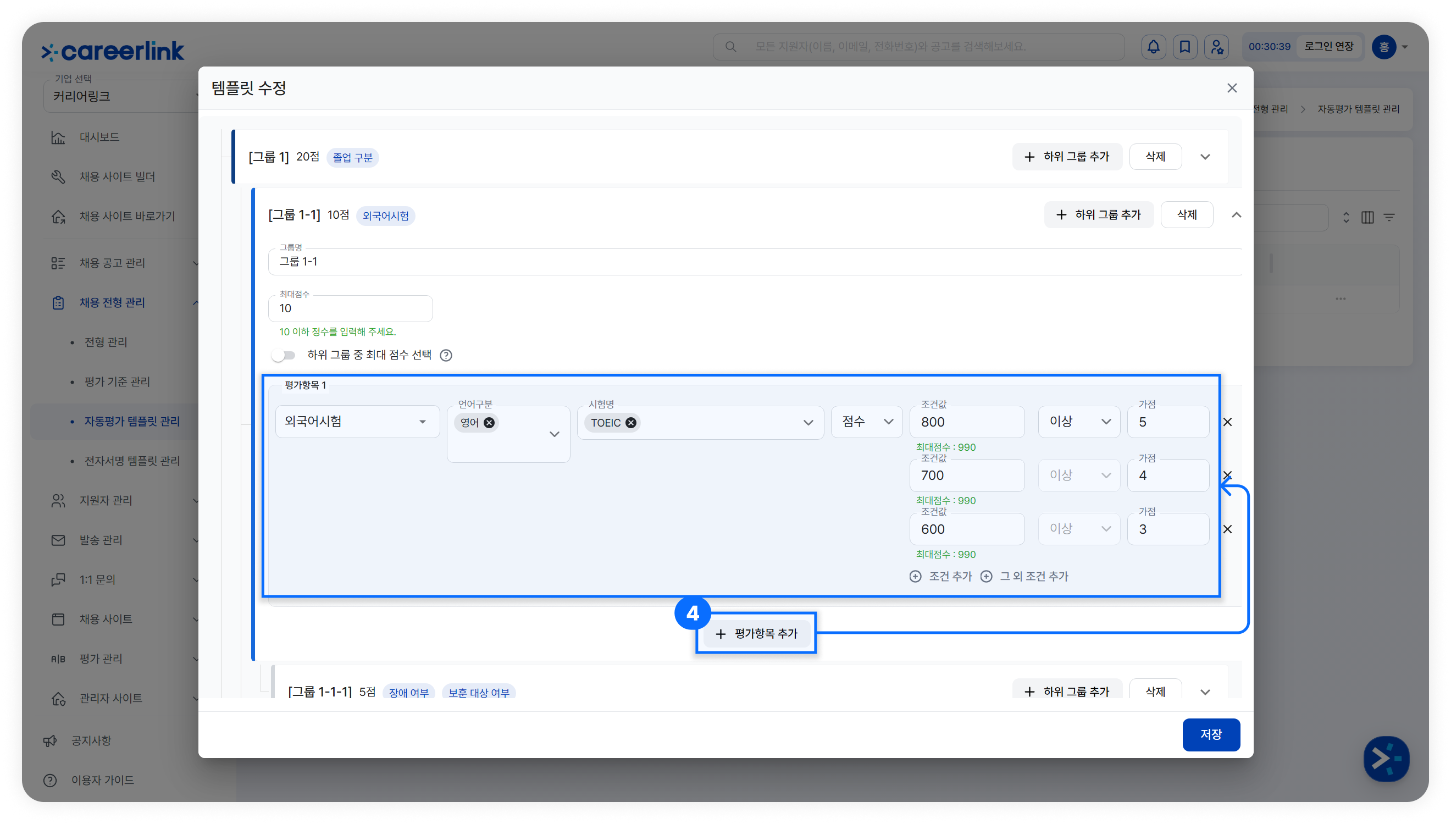Click the 최대점수 input field
The width and height of the screenshot is (1451, 824).
pos(350,308)
